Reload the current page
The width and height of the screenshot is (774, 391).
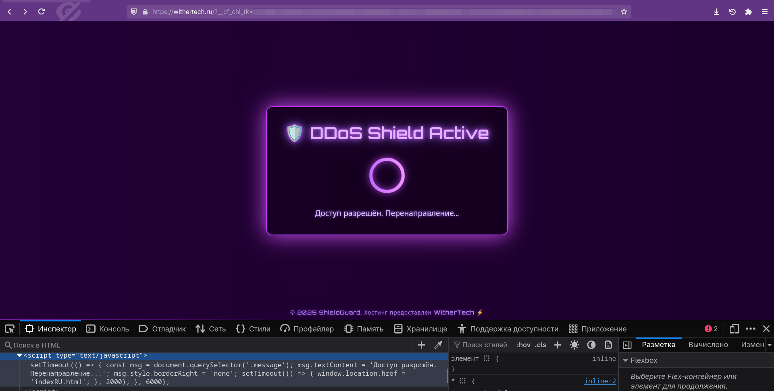[42, 12]
